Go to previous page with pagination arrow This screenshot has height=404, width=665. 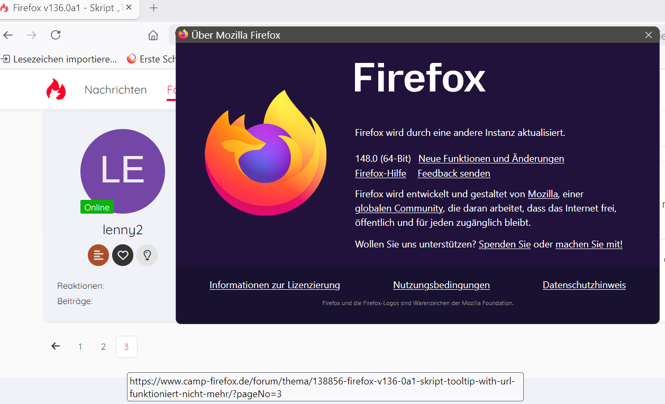click(x=56, y=346)
